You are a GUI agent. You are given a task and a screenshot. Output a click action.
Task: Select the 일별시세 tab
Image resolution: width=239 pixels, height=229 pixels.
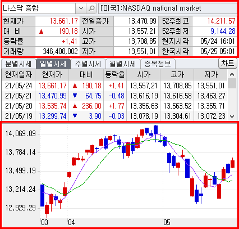[53, 64]
